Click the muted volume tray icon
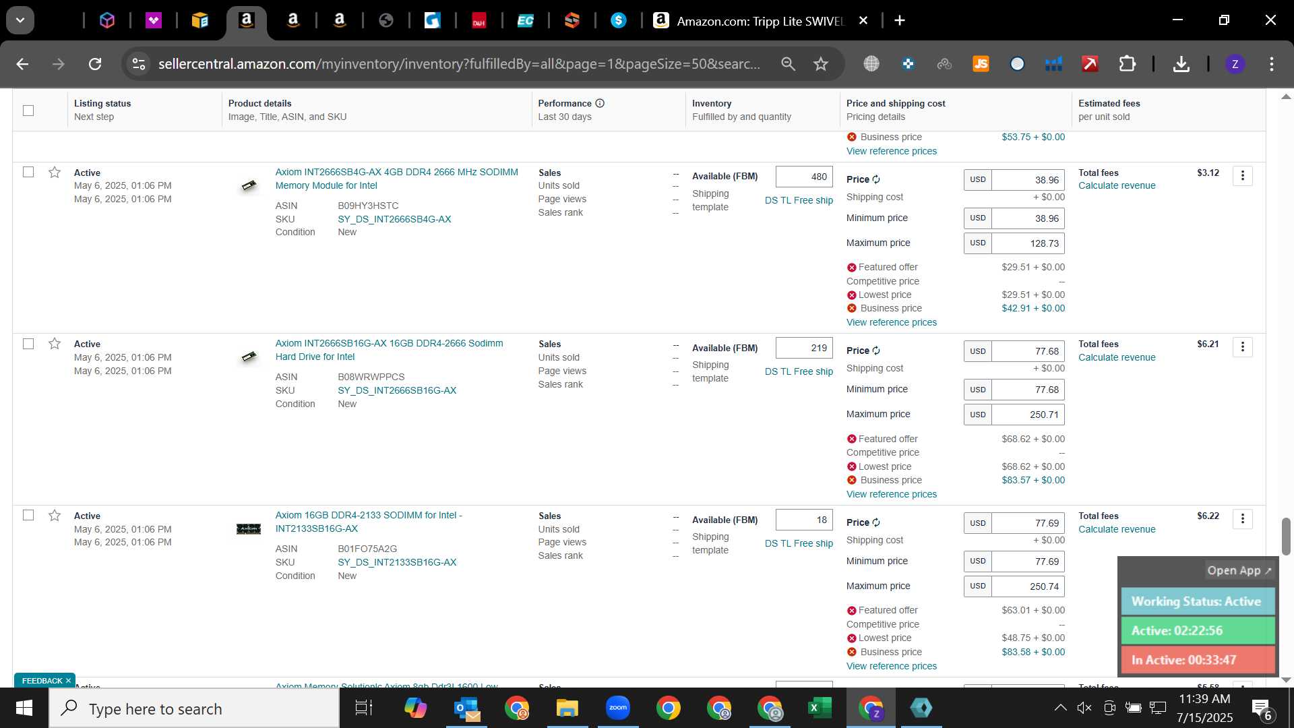The image size is (1294, 728). point(1084,707)
